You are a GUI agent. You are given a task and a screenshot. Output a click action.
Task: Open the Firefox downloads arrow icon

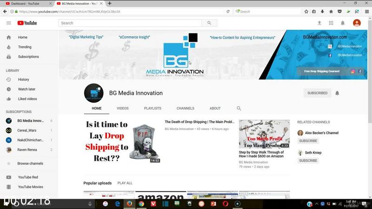tap(322, 11)
